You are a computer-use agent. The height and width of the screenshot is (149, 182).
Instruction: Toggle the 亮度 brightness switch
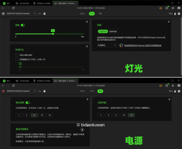[23, 25]
